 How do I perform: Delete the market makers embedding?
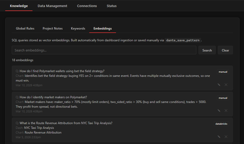pos(226,111)
